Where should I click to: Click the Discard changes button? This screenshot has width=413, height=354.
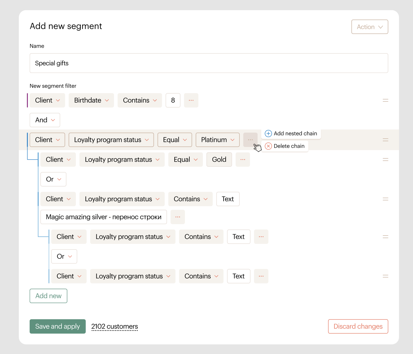[358, 326]
